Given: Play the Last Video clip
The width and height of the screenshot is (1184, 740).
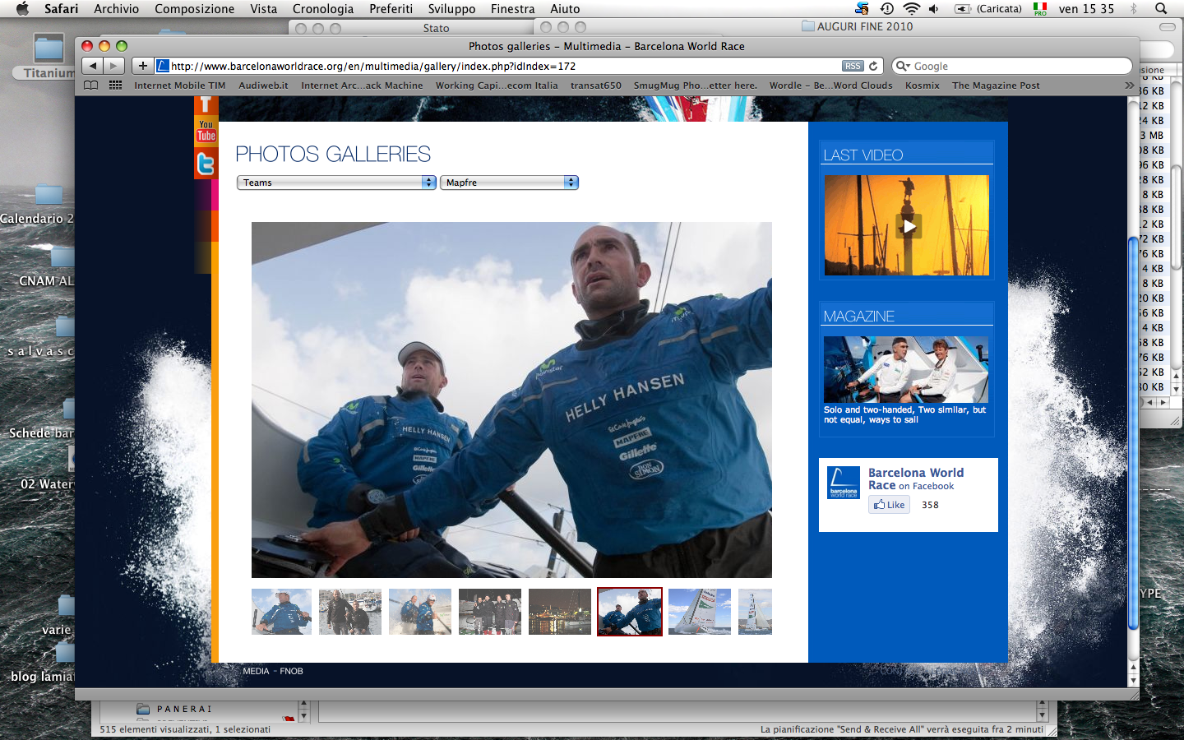Looking at the screenshot, I should 909,226.
